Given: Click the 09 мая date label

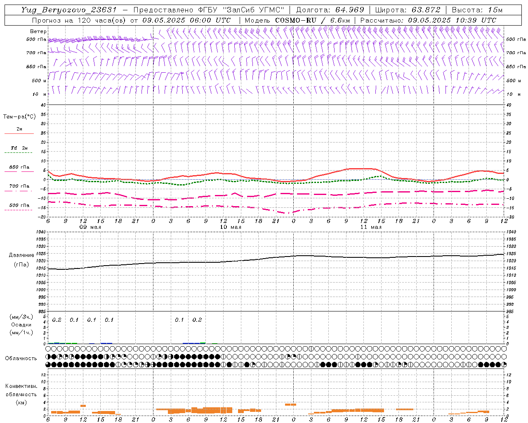Looking at the screenshot, I should tap(90, 227).
